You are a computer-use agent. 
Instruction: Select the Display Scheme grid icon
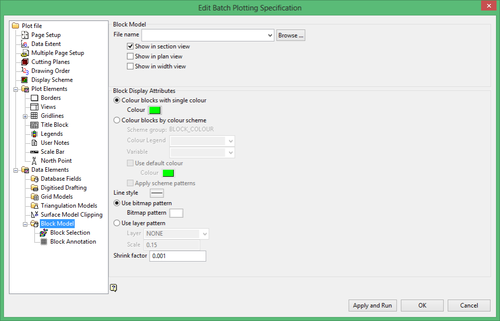tap(24, 80)
